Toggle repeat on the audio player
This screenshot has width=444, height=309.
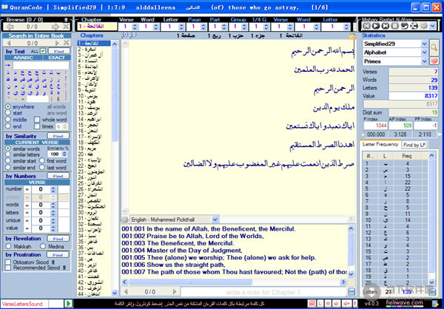[404, 26]
